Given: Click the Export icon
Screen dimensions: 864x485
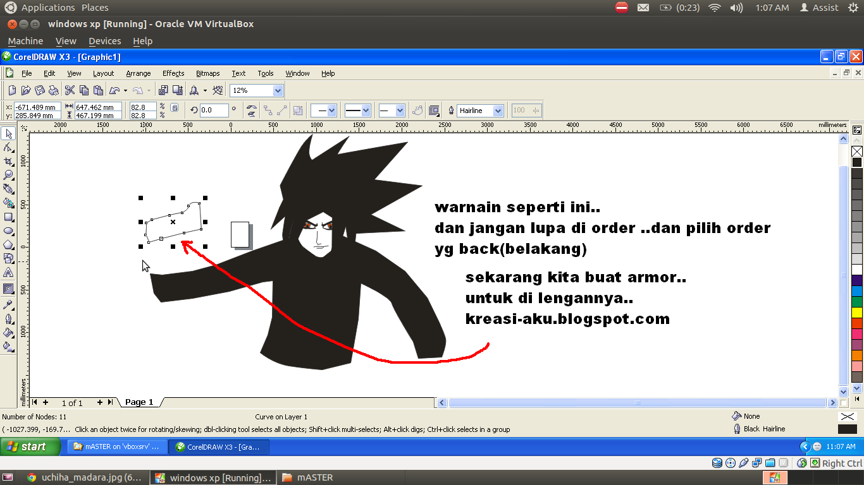Looking at the screenshot, I should coord(177,90).
